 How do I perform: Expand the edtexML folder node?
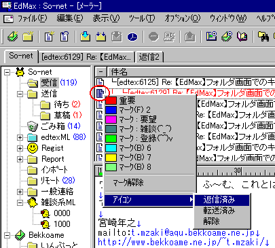20,137
